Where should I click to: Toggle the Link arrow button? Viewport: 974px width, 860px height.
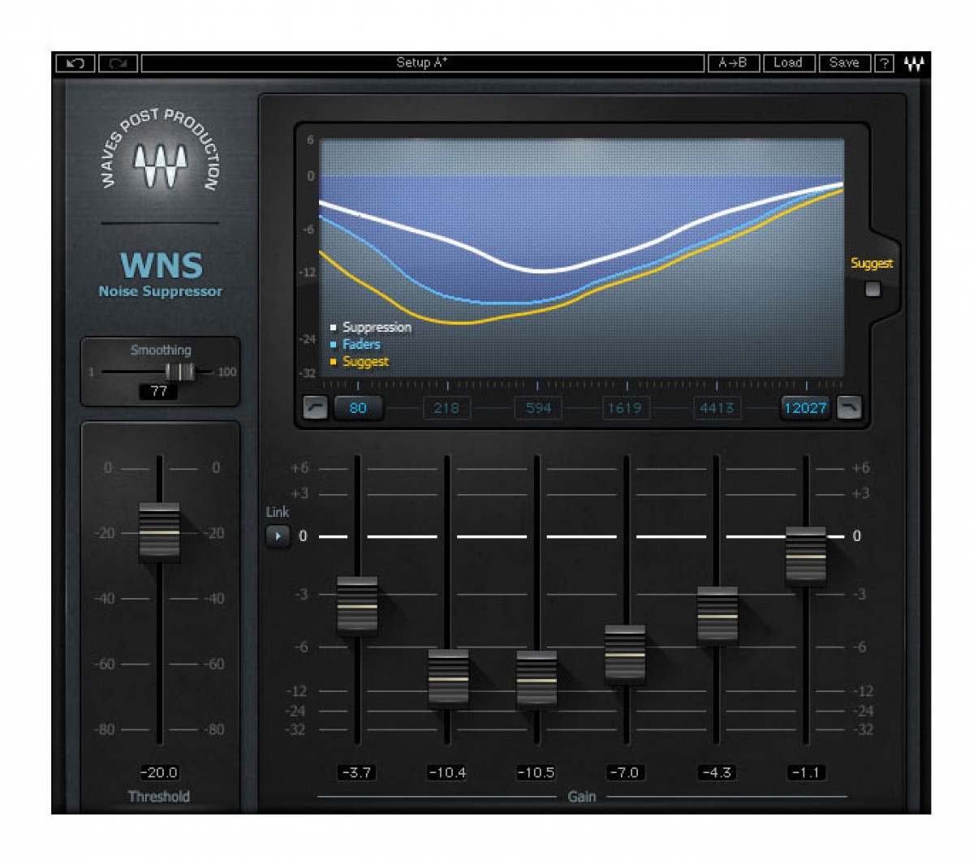[278, 536]
